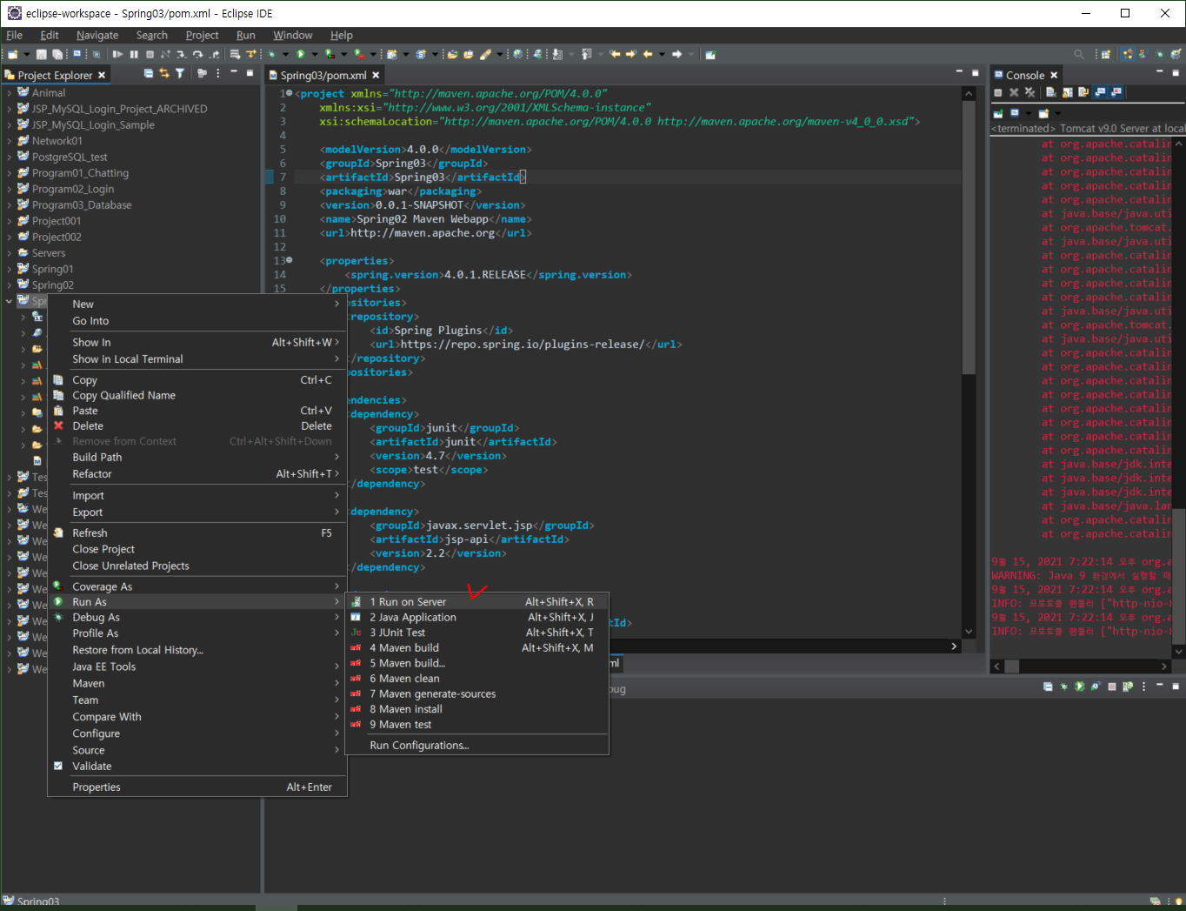Expand the PostgreSQL_test project node
The height and width of the screenshot is (911, 1186).
[x=10, y=157]
